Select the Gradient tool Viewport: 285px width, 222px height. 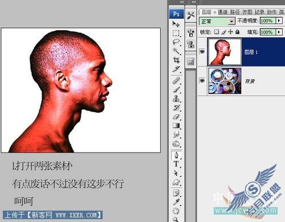click(x=176, y=126)
